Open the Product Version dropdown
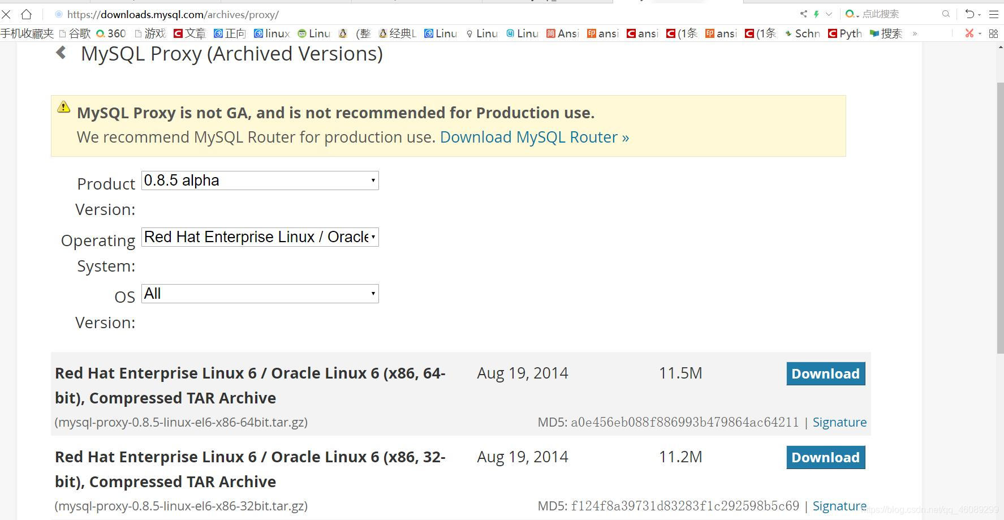Image resolution: width=1004 pixels, height=520 pixels. 260,181
